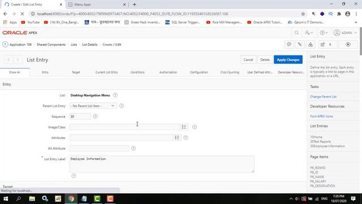Switch to the Show All tab
The width and height of the screenshot is (362, 204).
point(15,72)
